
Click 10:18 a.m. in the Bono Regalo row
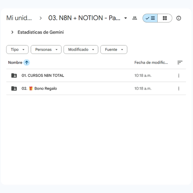143,88
